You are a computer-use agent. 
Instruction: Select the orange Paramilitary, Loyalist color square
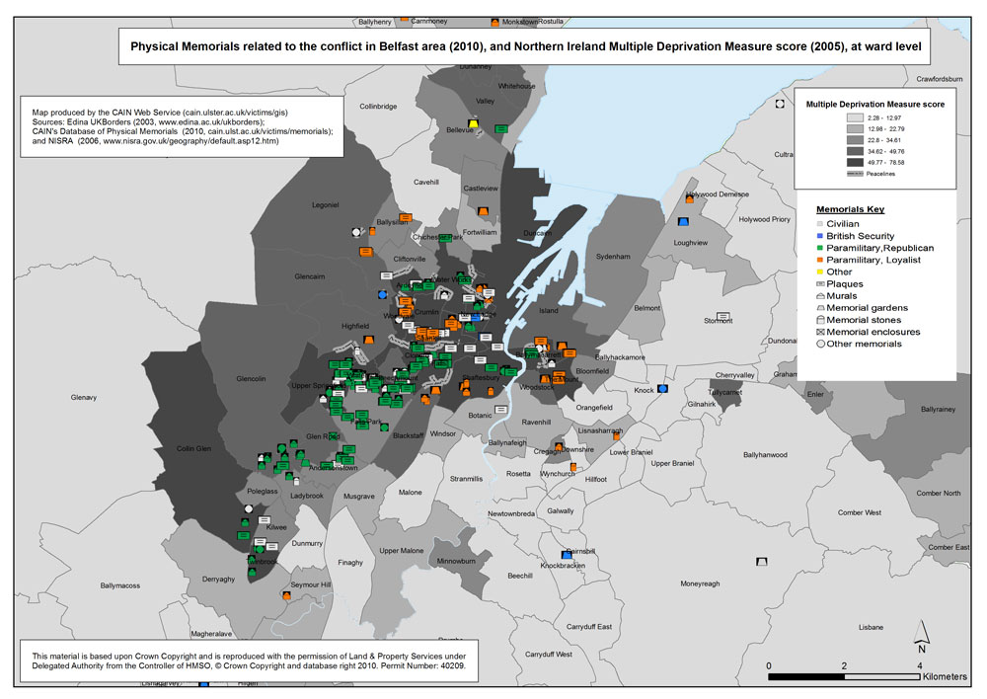pyautogui.click(x=818, y=260)
